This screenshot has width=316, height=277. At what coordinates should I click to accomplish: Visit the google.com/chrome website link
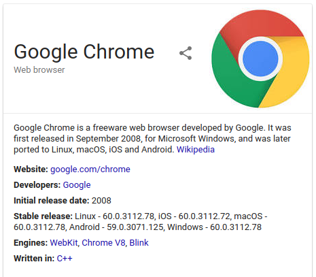click(90, 169)
